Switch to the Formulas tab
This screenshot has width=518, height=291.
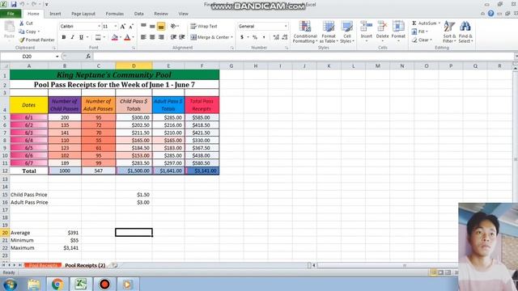pyautogui.click(x=115, y=14)
